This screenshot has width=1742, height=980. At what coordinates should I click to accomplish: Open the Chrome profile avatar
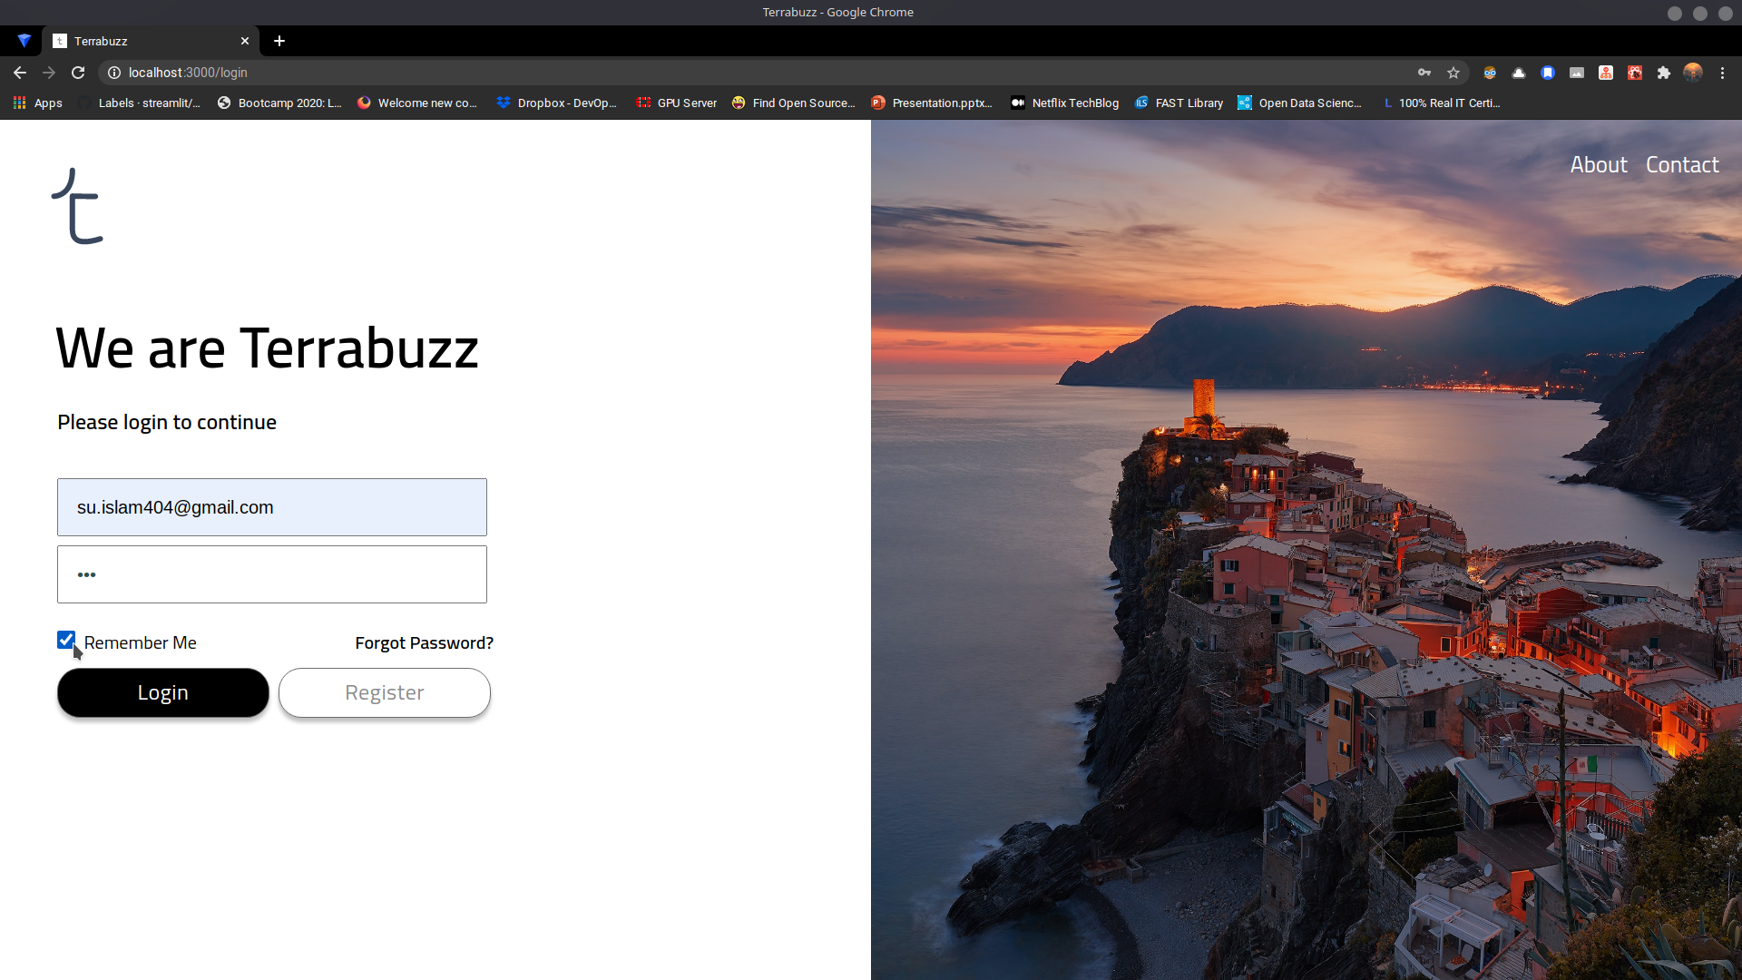(x=1693, y=73)
